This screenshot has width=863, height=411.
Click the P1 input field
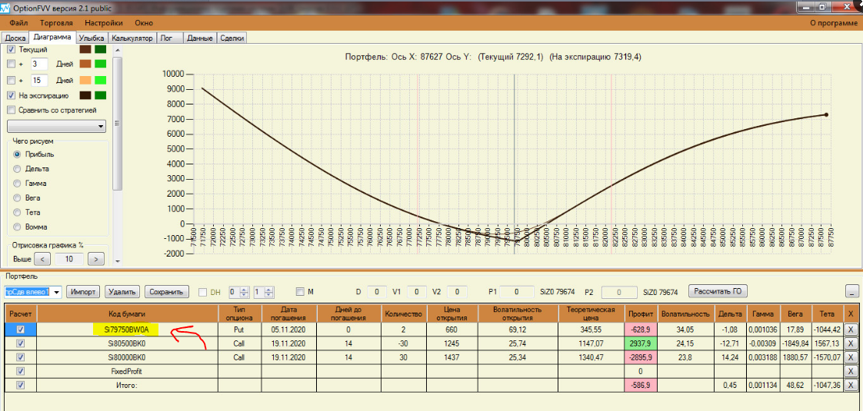(x=517, y=292)
